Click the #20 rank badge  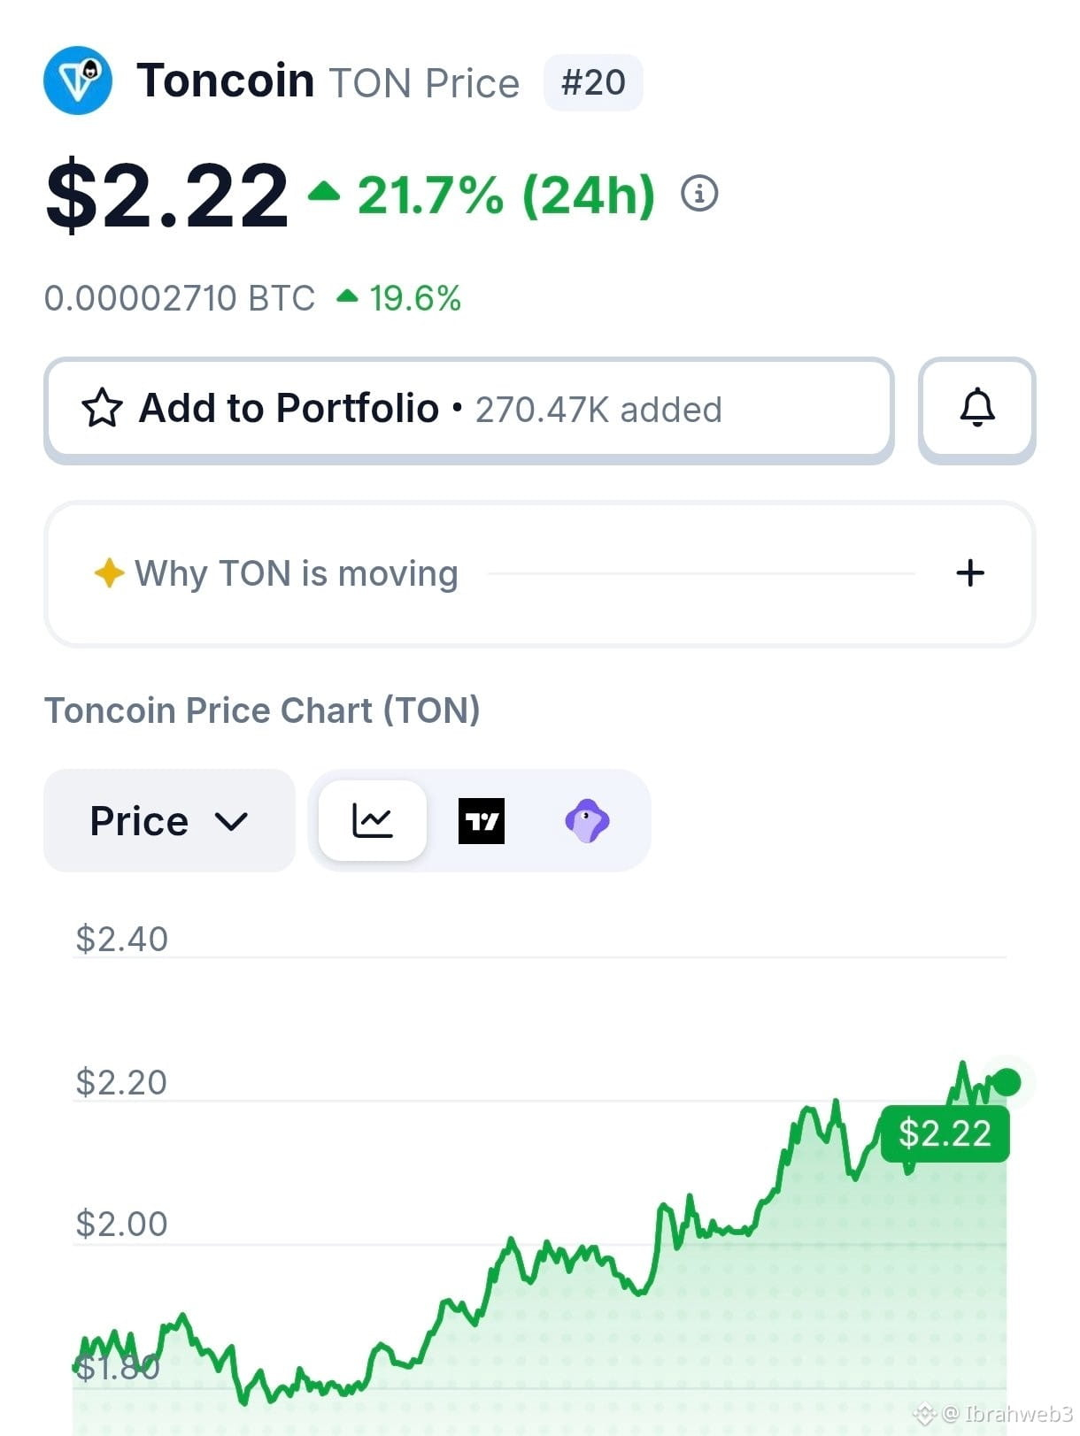point(593,82)
